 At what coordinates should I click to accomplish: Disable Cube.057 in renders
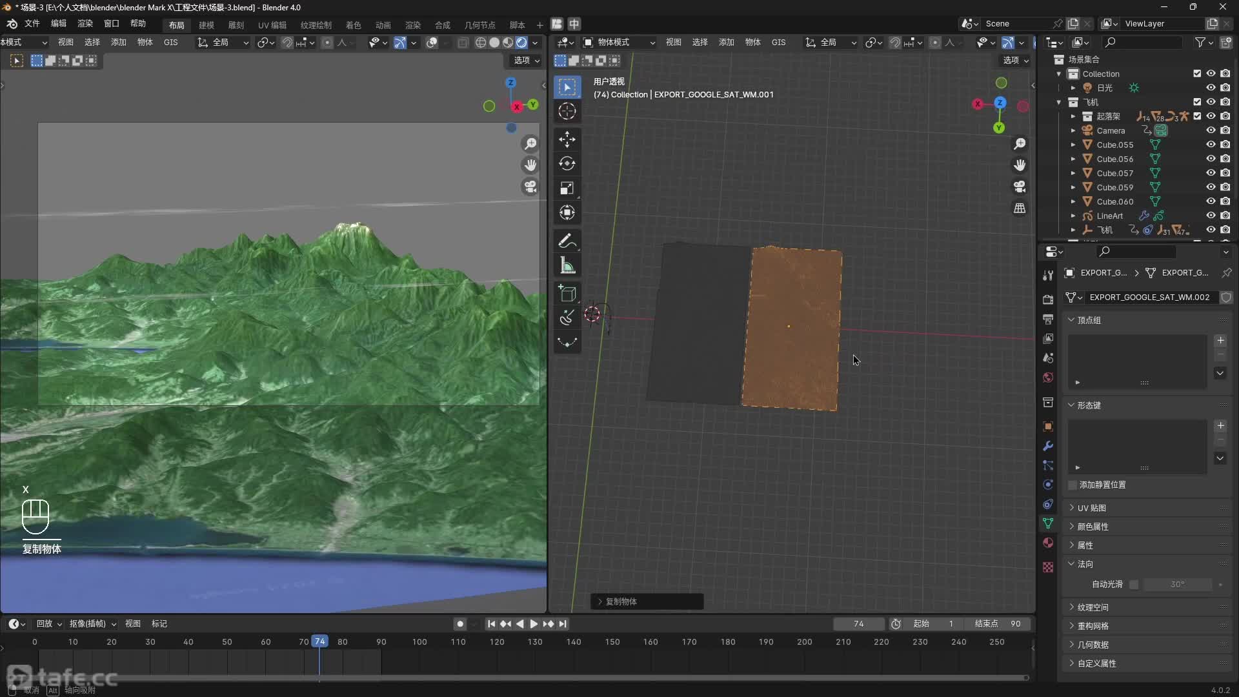tap(1225, 173)
